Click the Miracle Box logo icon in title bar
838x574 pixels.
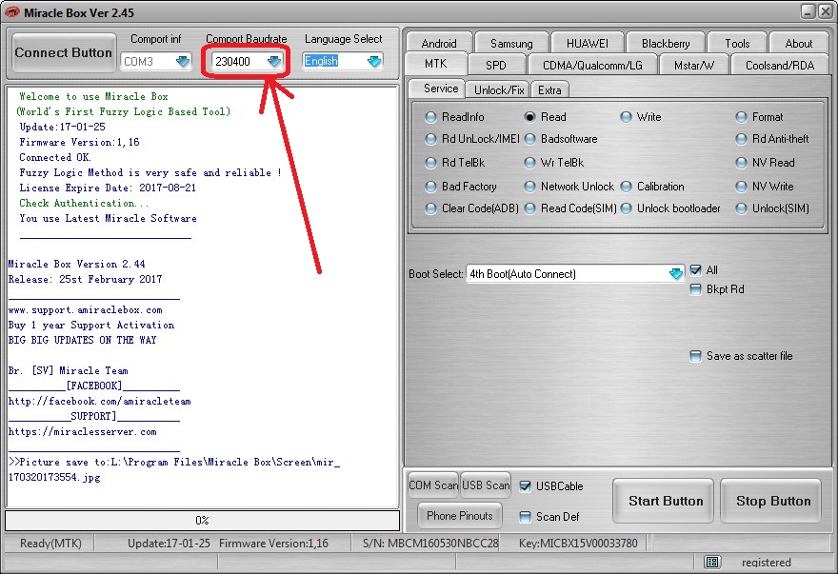point(11,12)
